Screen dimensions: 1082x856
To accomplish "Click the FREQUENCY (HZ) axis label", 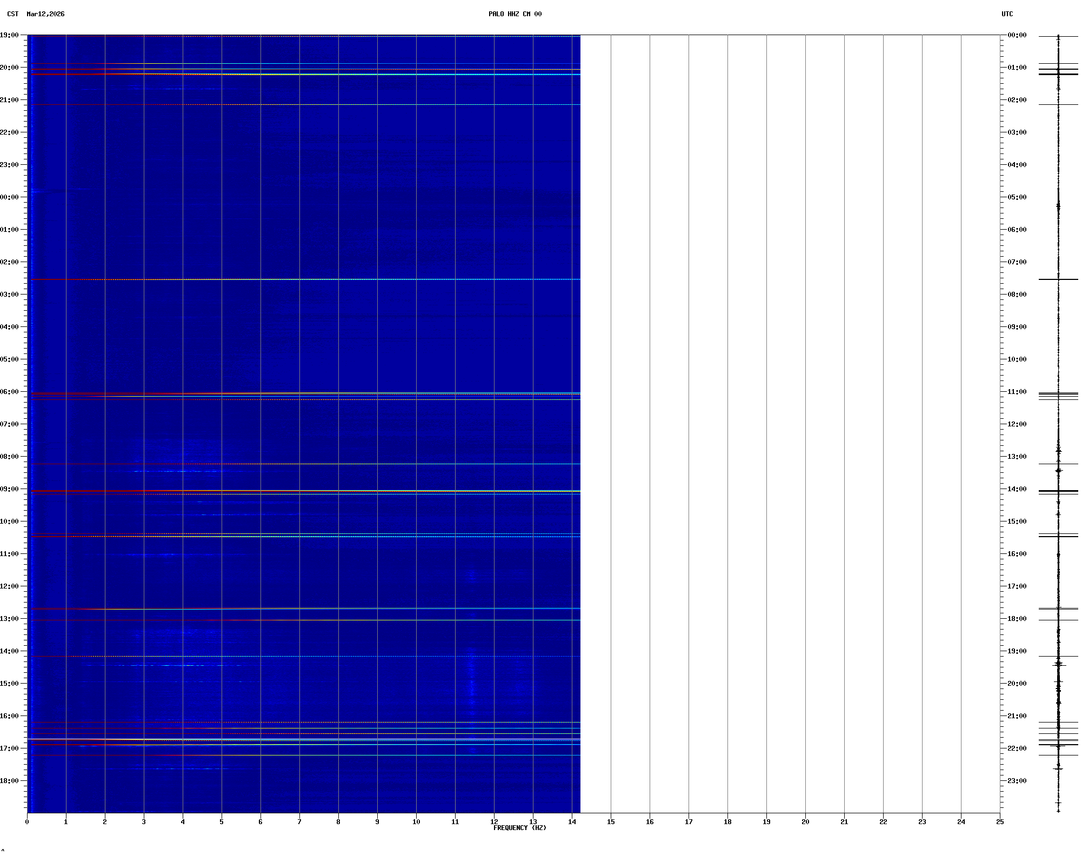I will coord(519,828).
